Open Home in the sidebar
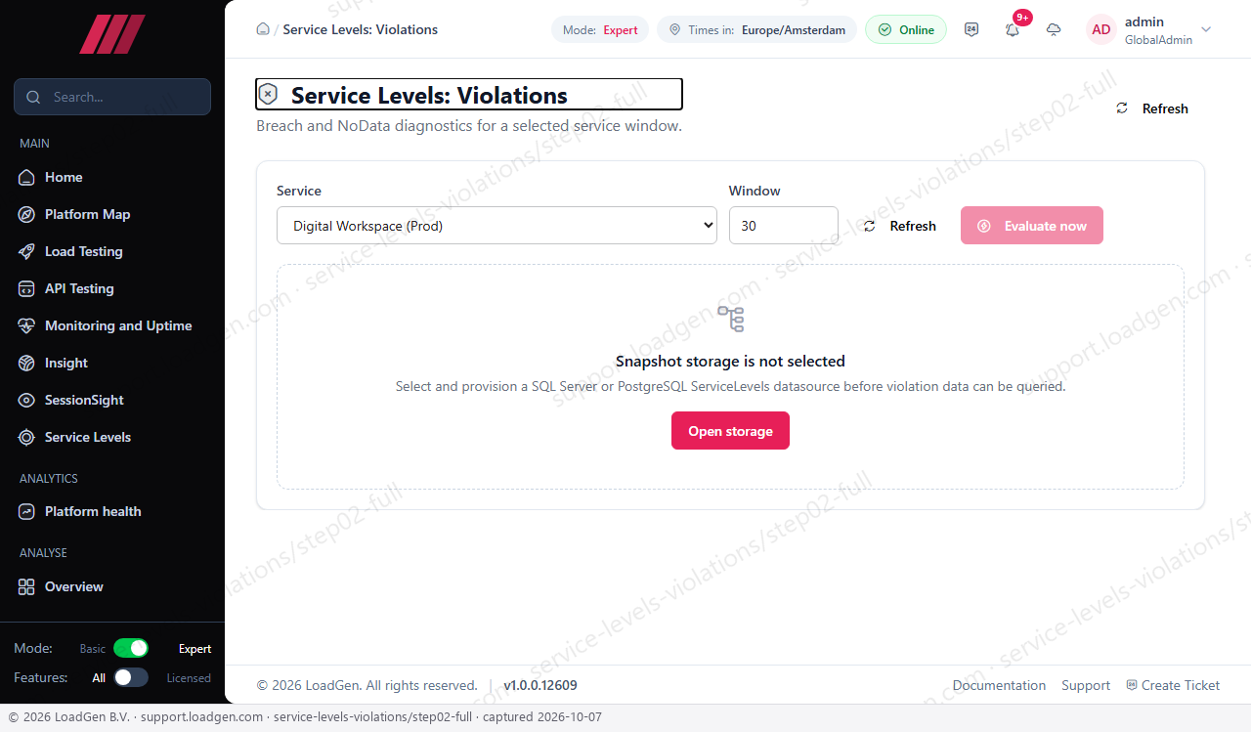Screen dimensions: 1251x732 coord(112,177)
